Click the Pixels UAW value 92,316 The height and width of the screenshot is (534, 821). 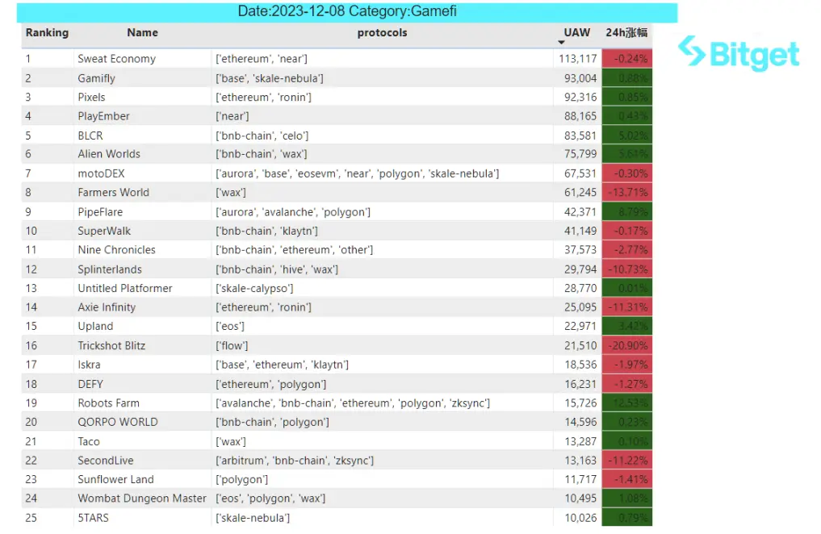coord(580,98)
